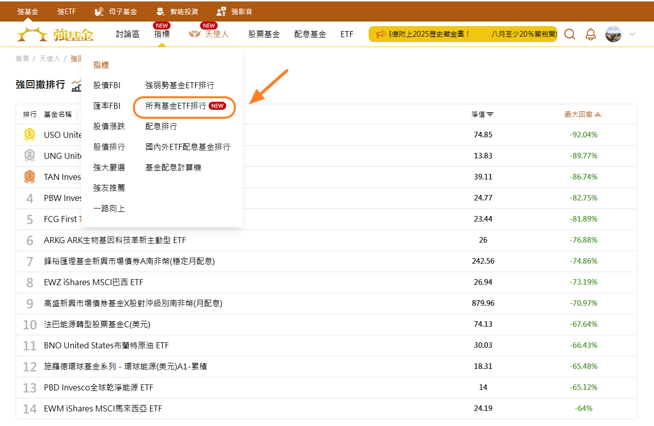Click the 基金名稱 column header

point(58,114)
